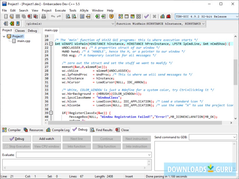Image resolution: width=239 pixels, height=179 pixels.
Task: Click the Compile icon with colored squares
Action: coord(121,16)
